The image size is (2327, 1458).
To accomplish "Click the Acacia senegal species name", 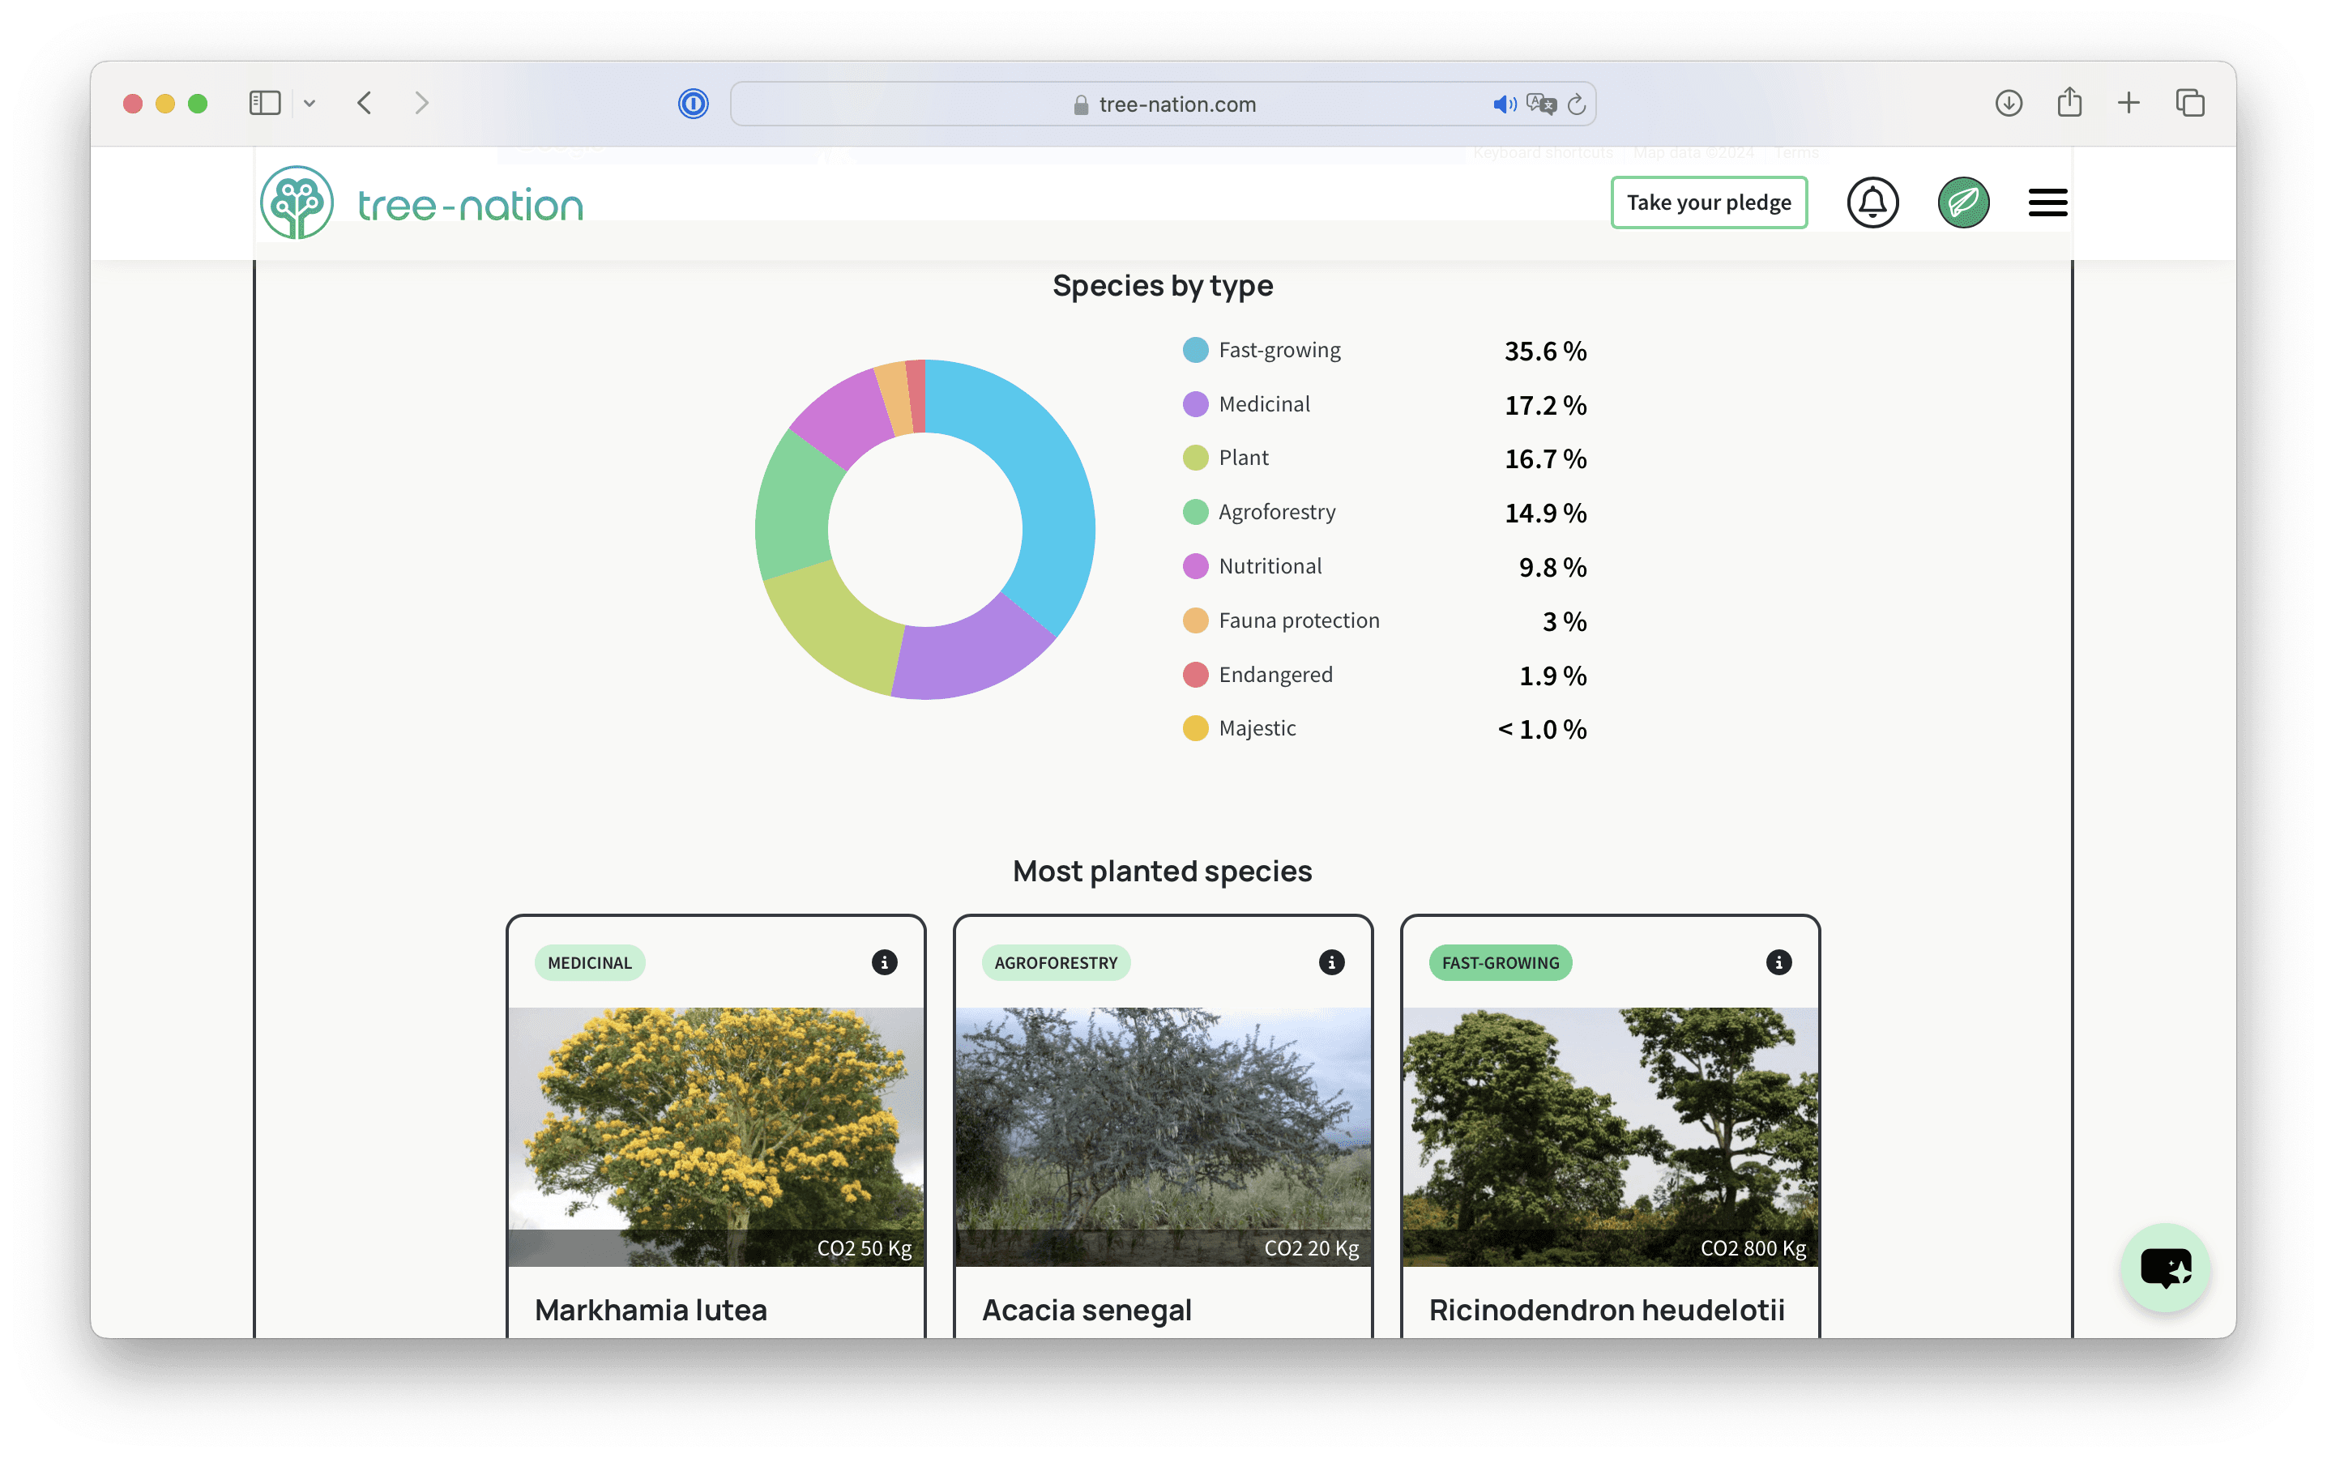I will pyautogui.click(x=1087, y=1311).
